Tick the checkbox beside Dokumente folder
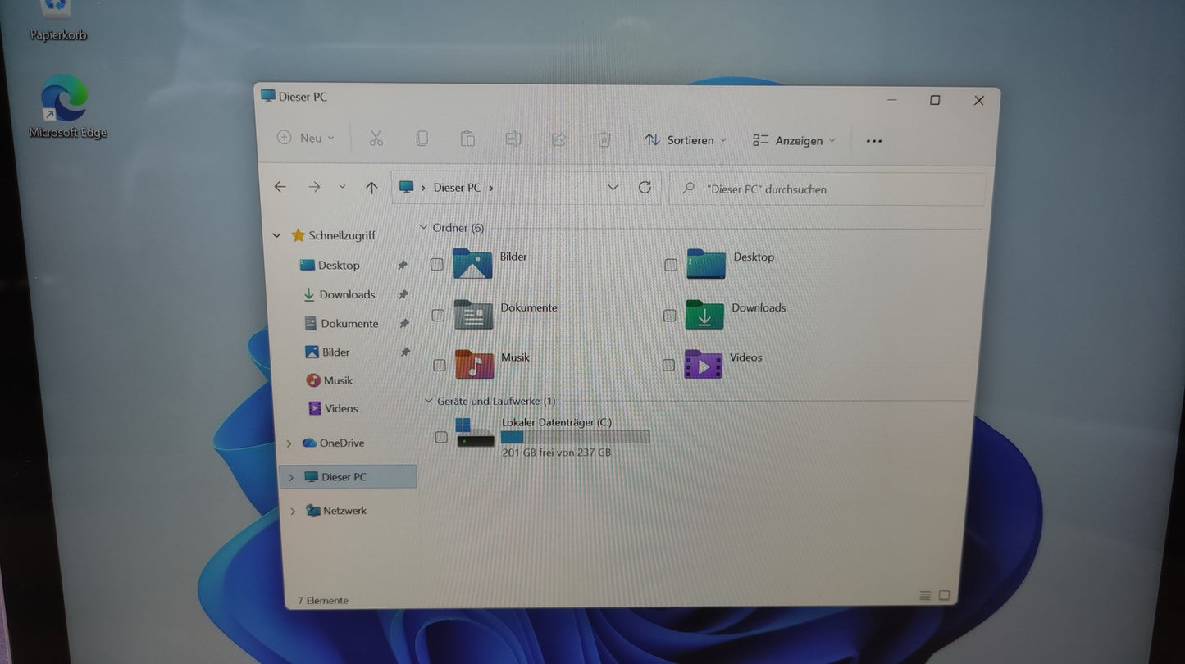Screen dimensions: 1185x664 click(438, 315)
